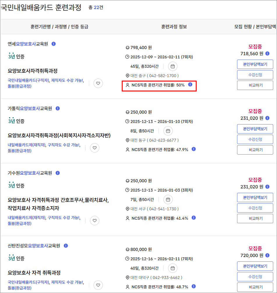Open calendar icon next to 40일, 총320시간
The width and height of the screenshot is (277, 293).
coord(172,268)
